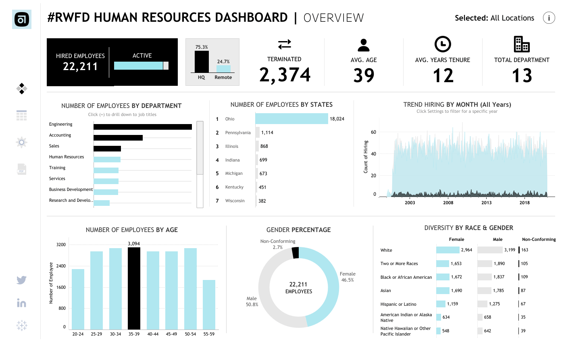Click the app logo in the top-left corner
This screenshot has height=342, width=564.
pyautogui.click(x=22, y=19)
